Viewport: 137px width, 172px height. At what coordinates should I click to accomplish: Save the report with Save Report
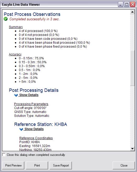(61, 165)
